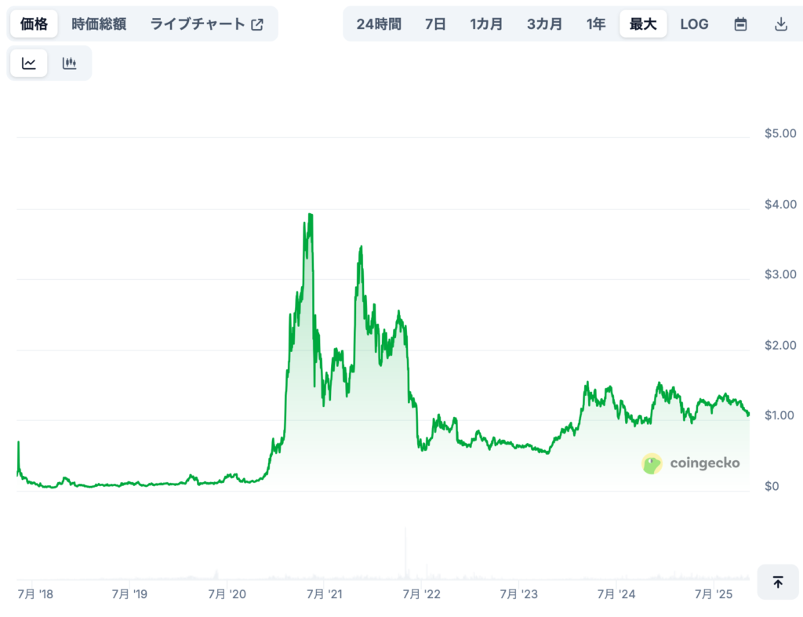The image size is (803, 617).
Task: Enable the 1年 time range
Action: tap(596, 24)
